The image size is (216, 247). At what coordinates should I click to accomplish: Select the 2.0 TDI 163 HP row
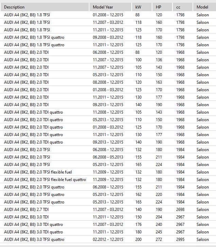(x=108, y=82)
